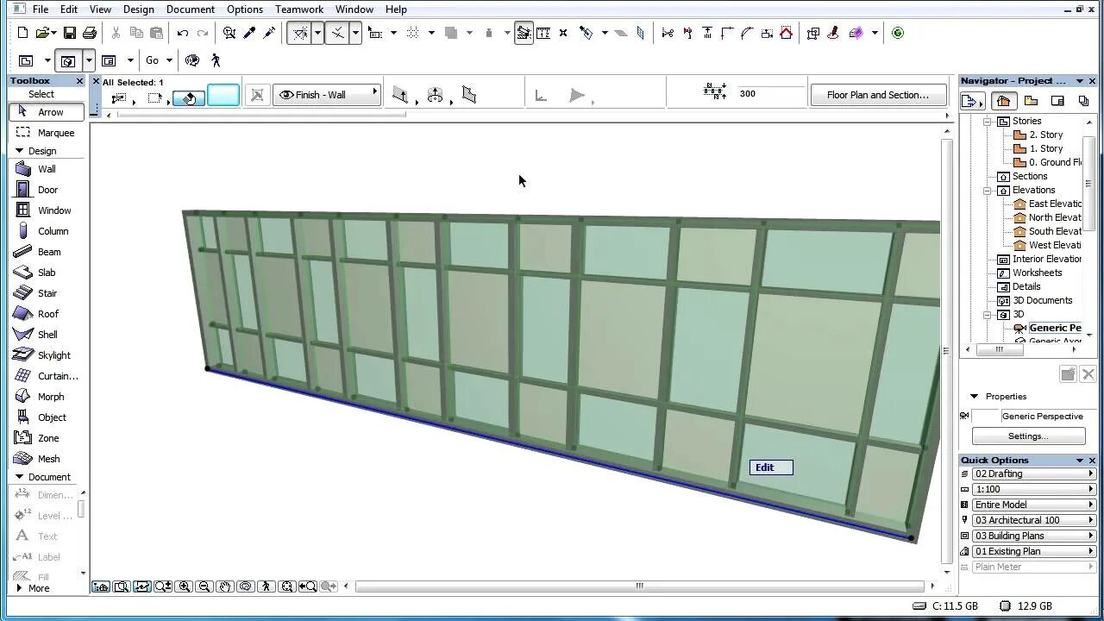
Task: Open the Design menu
Action: [x=138, y=9]
